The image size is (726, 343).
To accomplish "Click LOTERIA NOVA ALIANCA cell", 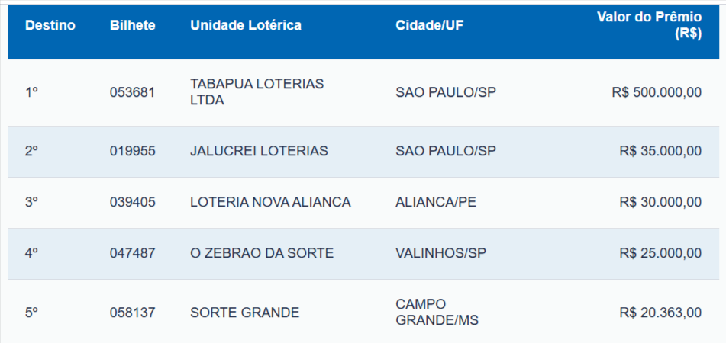I will click(x=270, y=202).
